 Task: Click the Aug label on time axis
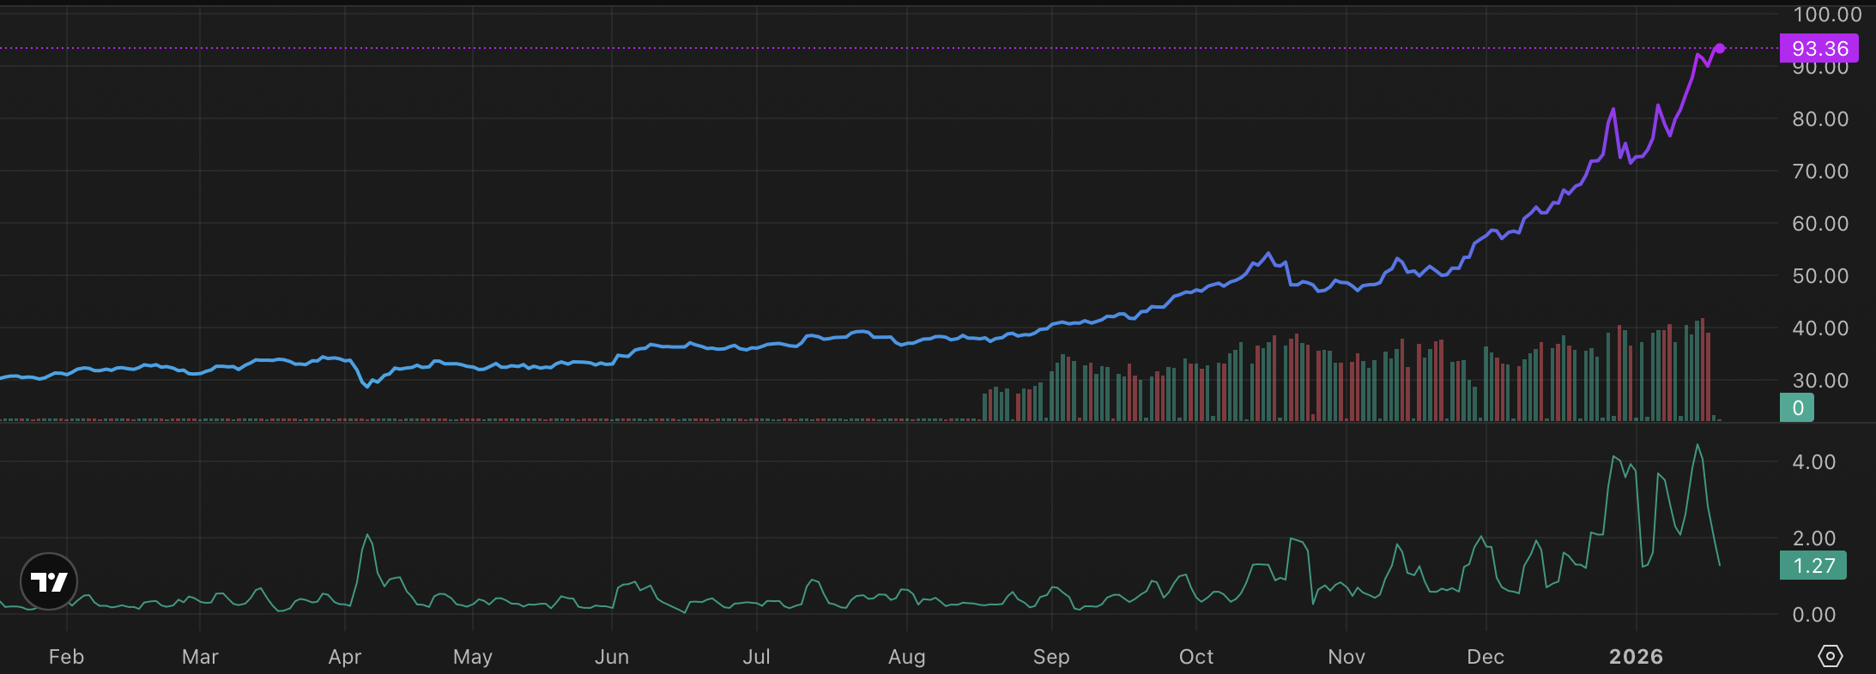pyautogui.click(x=907, y=657)
